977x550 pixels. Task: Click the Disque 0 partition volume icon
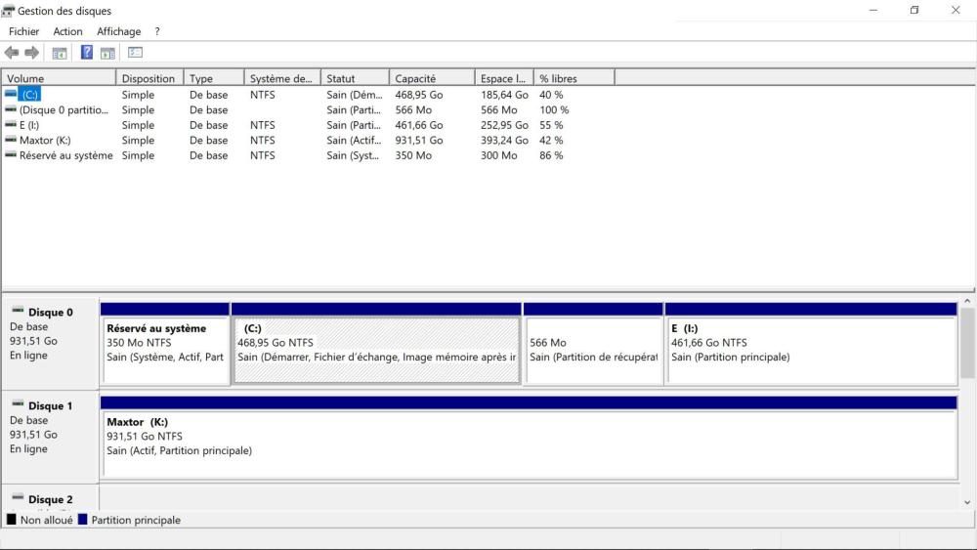[x=11, y=109]
